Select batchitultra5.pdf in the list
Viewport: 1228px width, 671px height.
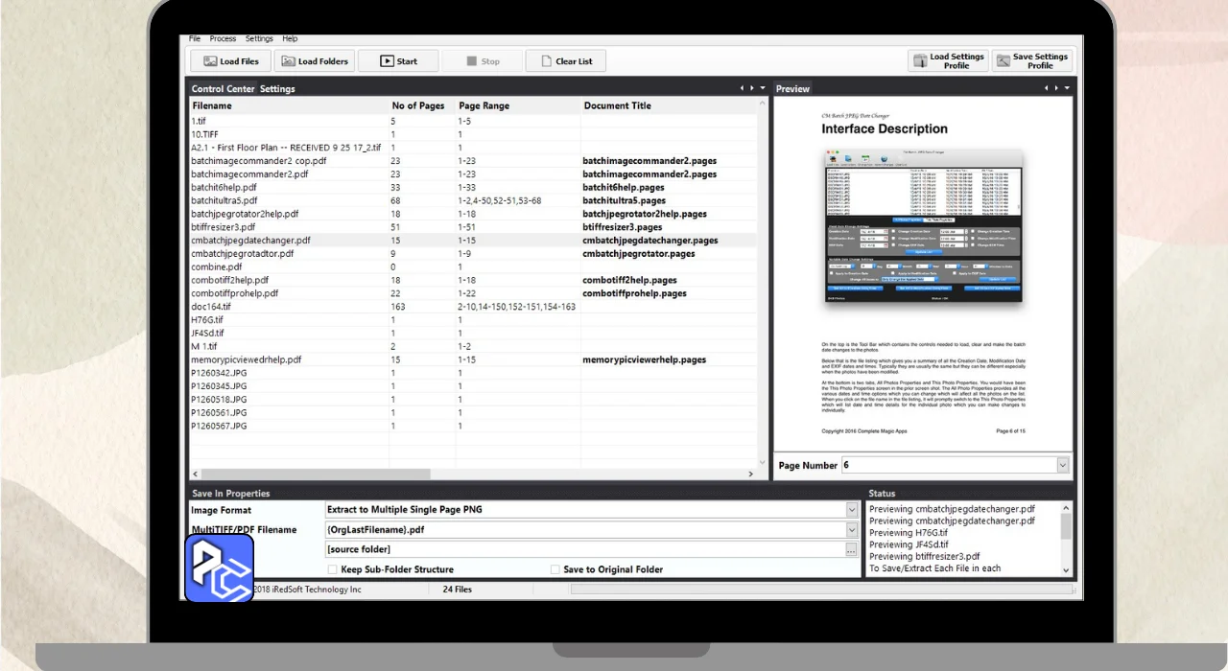pos(472,201)
